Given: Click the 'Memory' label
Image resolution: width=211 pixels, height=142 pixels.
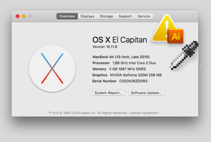Looking at the screenshot, I should [x=99, y=69].
